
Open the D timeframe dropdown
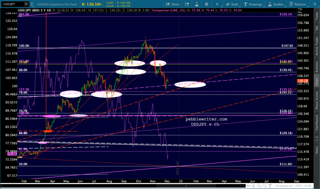(x=217, y=4)
